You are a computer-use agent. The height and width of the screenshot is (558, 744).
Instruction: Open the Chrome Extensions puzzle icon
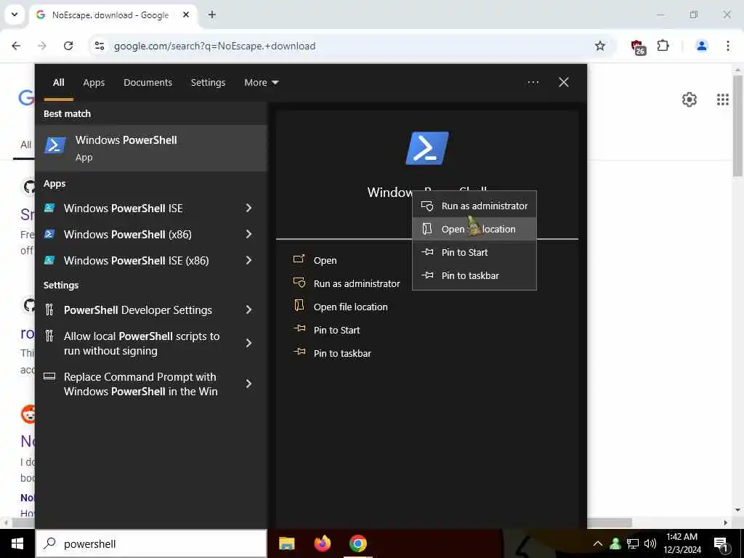663,46
